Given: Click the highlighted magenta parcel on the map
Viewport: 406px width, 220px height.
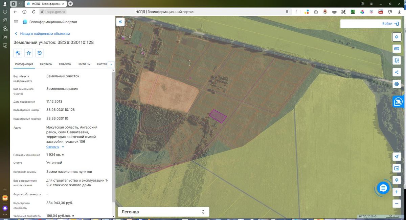Looking at the screenshot, I should point(218,116).
